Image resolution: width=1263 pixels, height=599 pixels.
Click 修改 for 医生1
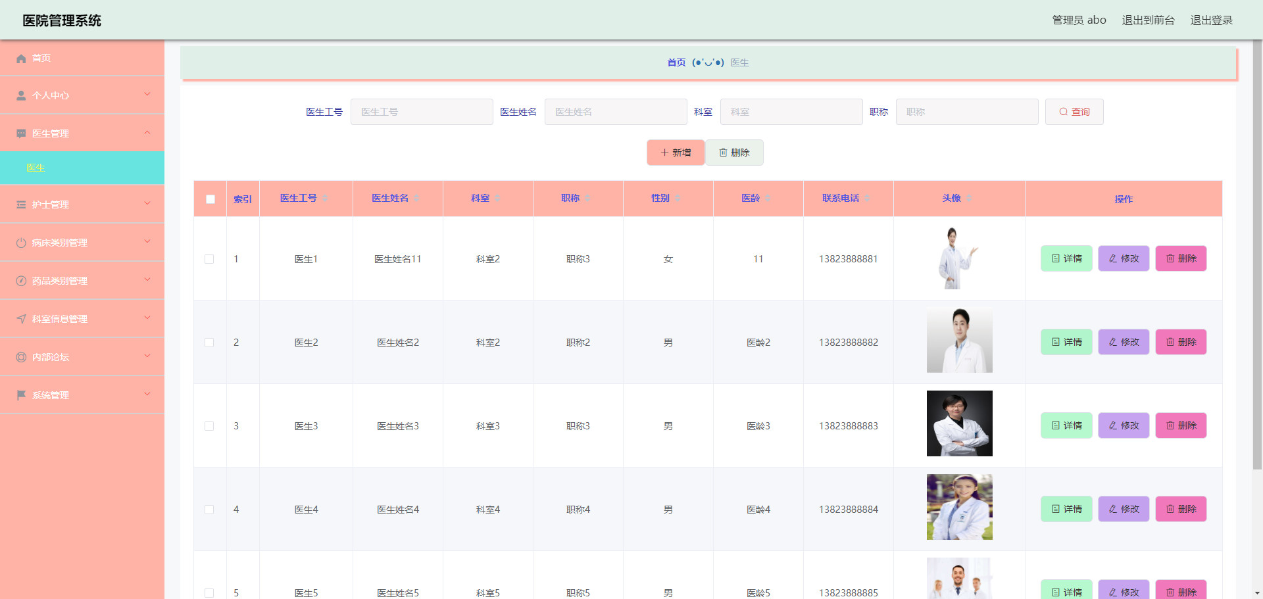click(x=1124, y=258)
